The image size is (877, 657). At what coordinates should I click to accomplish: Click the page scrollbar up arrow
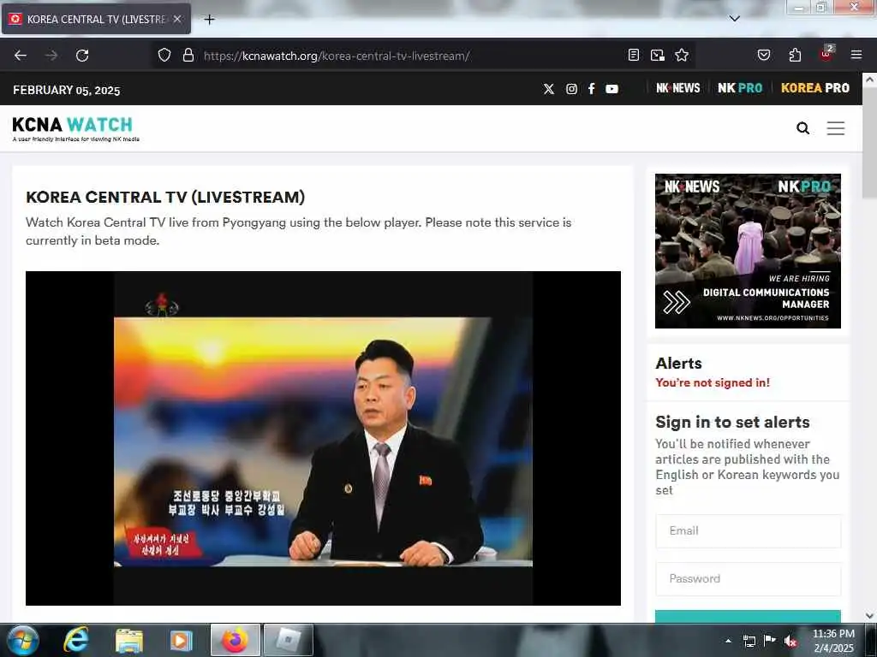(x=870, y=80)
